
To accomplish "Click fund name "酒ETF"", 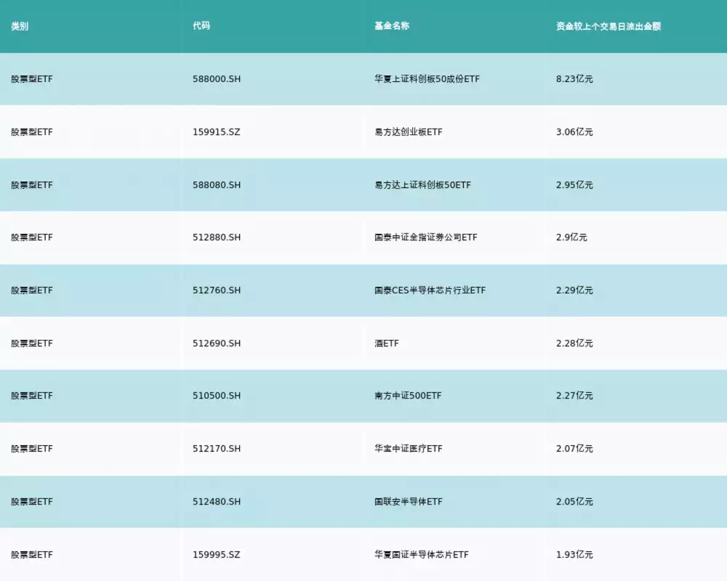I will click(x=387, y=344).
